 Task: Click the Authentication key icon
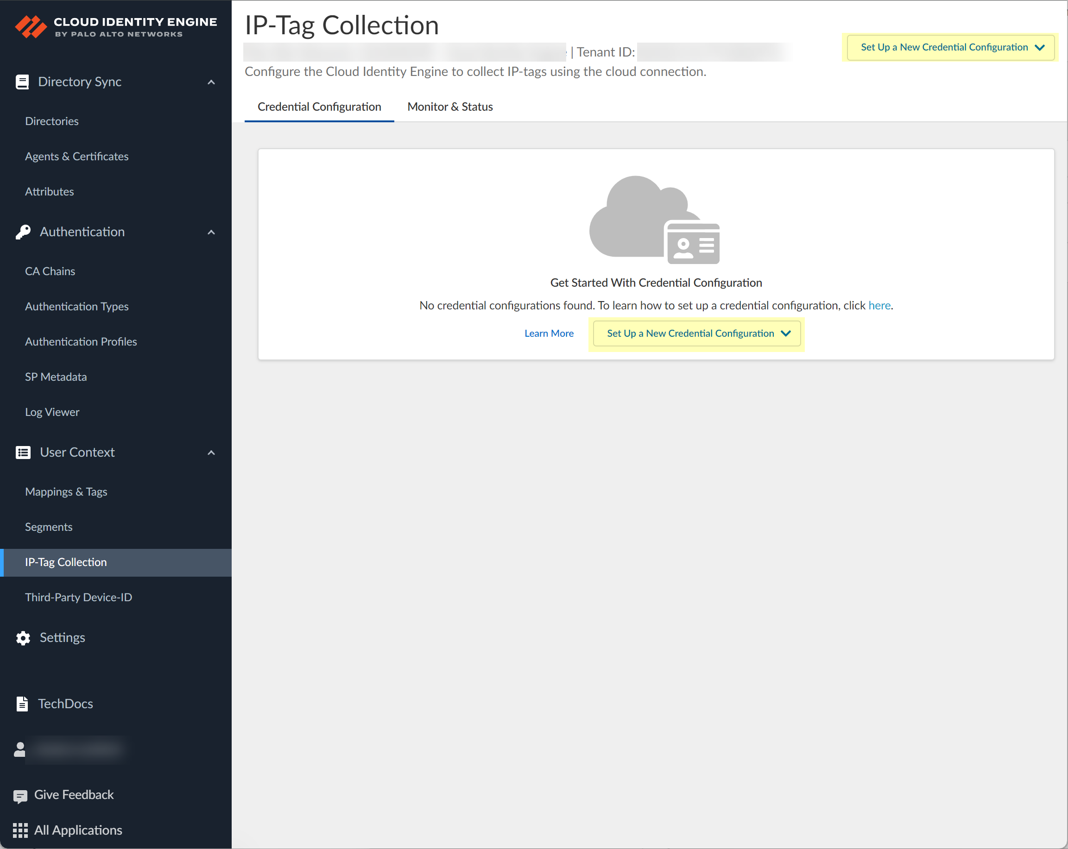23,232
